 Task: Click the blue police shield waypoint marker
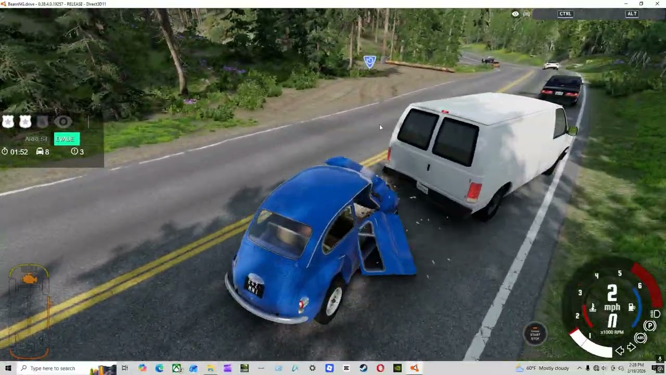pyautogui.click(x=369, y=62)
